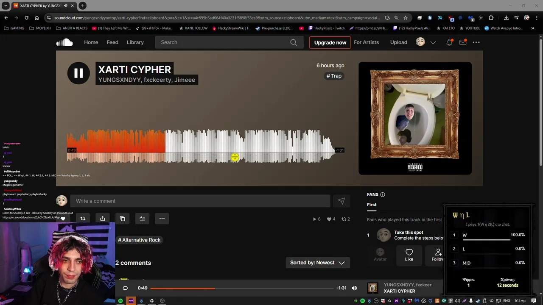
Task: Go to Feed
Action: coord(112,42)
